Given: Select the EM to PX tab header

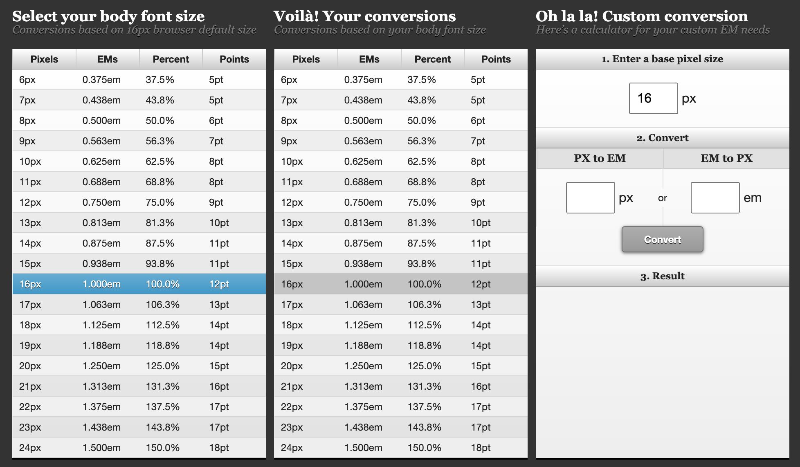Looking at the screenshot, I should tap(726, 158).
